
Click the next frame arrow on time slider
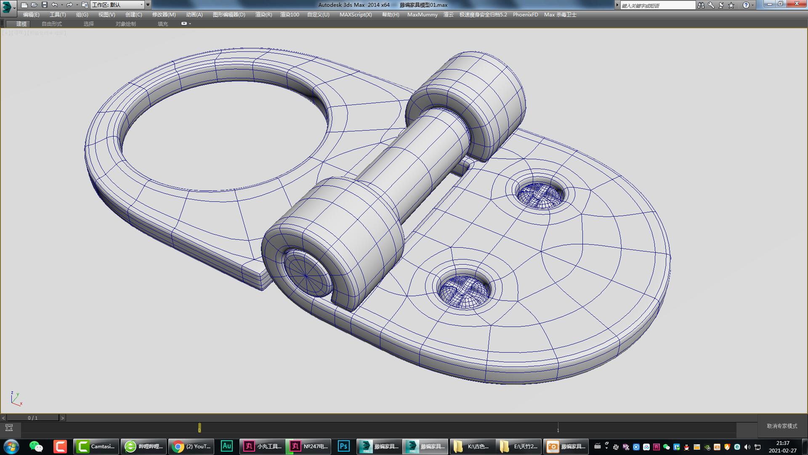[63, 418]
